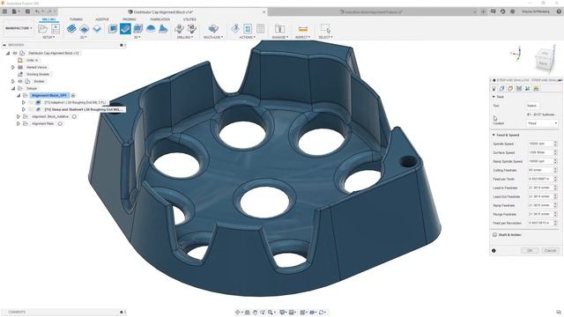Select the 3D Adaptive Clearing icon

[112, 28]
